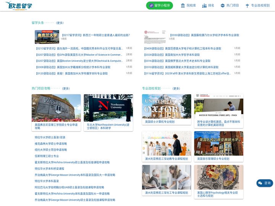Open the Virginia Tech card image
This screenshot has height=206, width=275.
tap(56, 108)
